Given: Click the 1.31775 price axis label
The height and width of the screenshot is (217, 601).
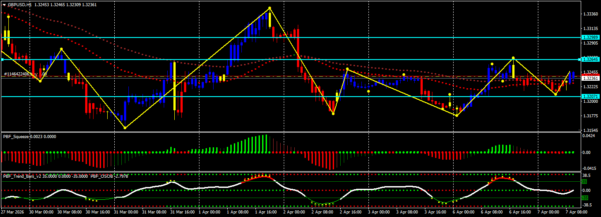Looking at the screenshot, I should tap(590, 116).
